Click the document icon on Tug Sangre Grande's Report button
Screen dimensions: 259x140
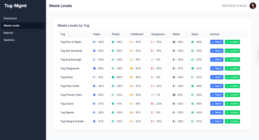[213, 121]
